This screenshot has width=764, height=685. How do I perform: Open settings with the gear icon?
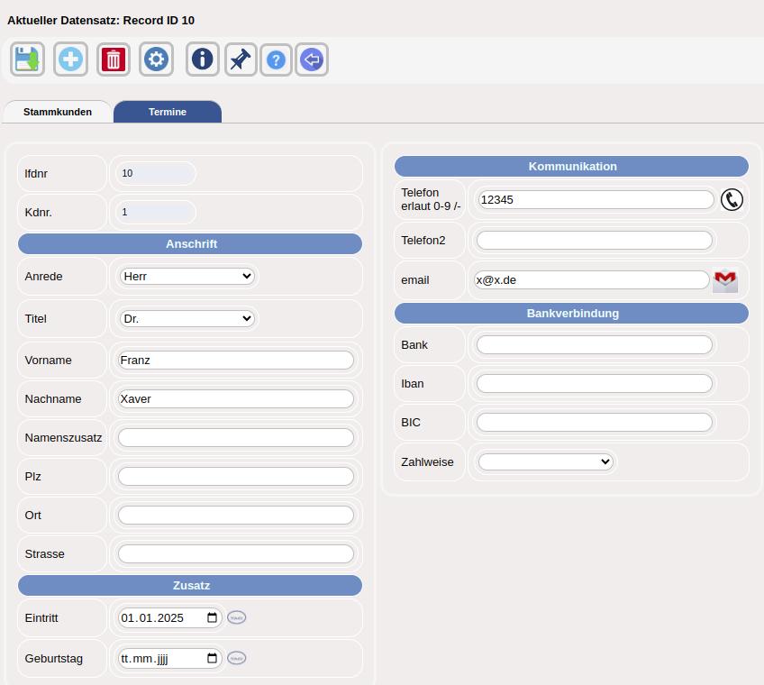[157, 59]
